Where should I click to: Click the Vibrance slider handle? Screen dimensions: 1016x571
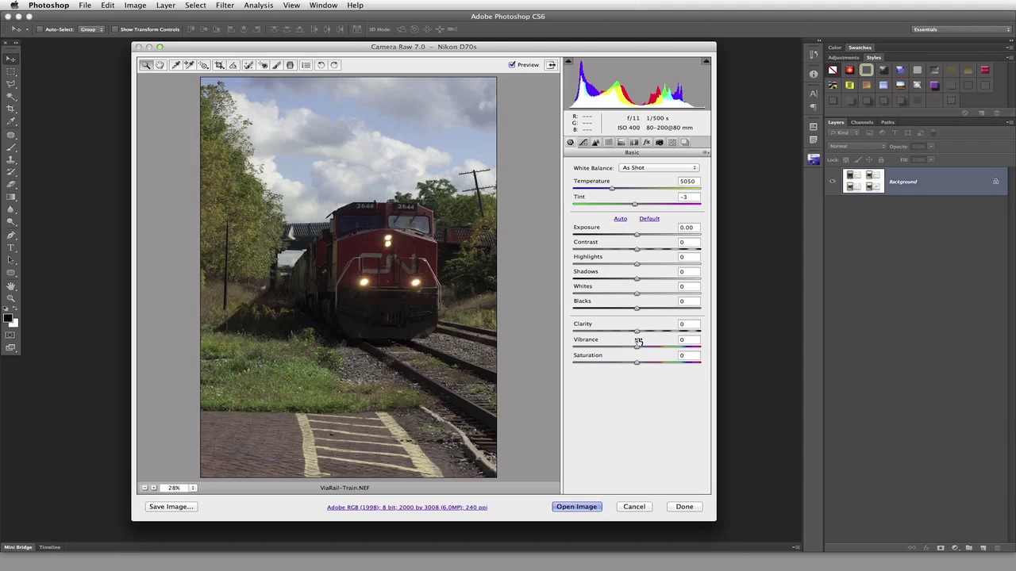point(637,347)
